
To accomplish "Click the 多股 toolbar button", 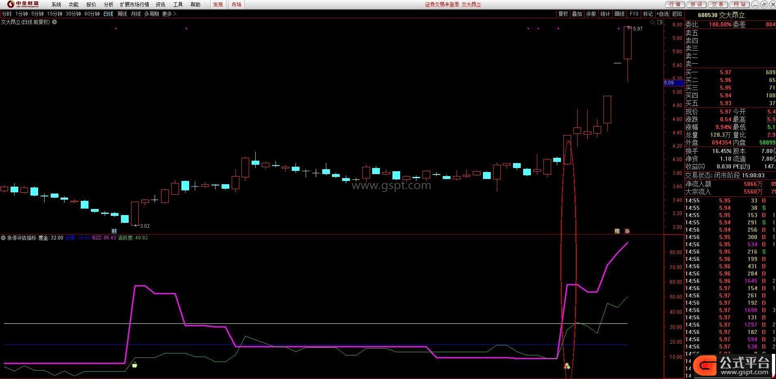I will (591, 14).
